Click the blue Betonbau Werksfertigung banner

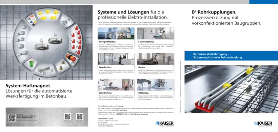coord(231,56)
